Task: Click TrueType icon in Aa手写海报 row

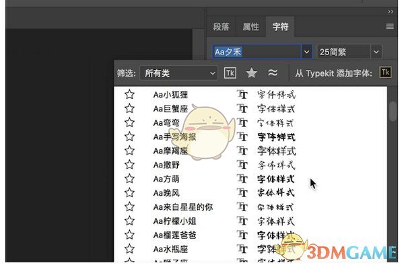Action: 242,137
